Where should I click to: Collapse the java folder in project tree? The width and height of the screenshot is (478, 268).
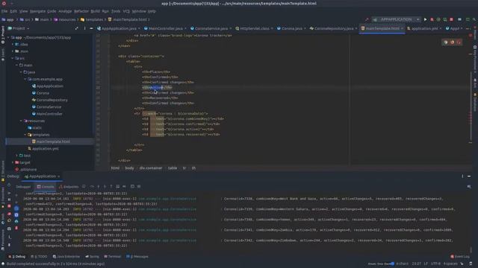21,72
